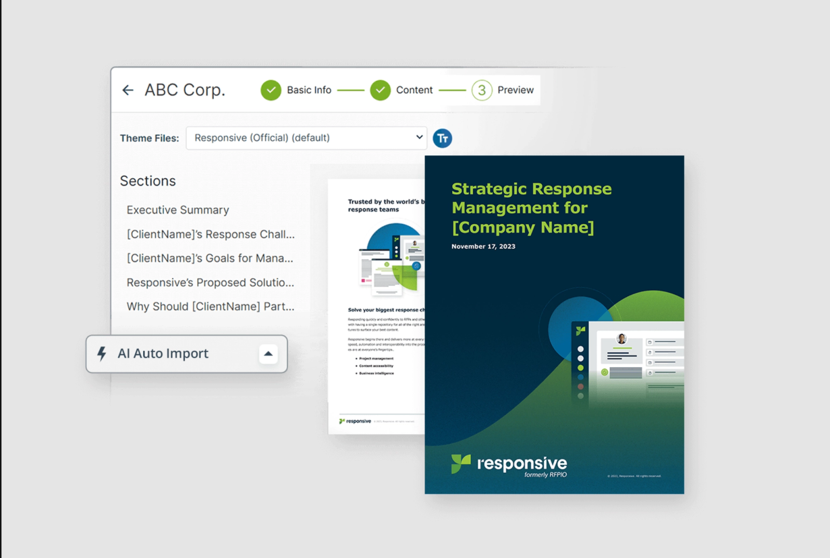830x558 pixels.
Task: Open the Basic Info step
Action: coord(309,90)
